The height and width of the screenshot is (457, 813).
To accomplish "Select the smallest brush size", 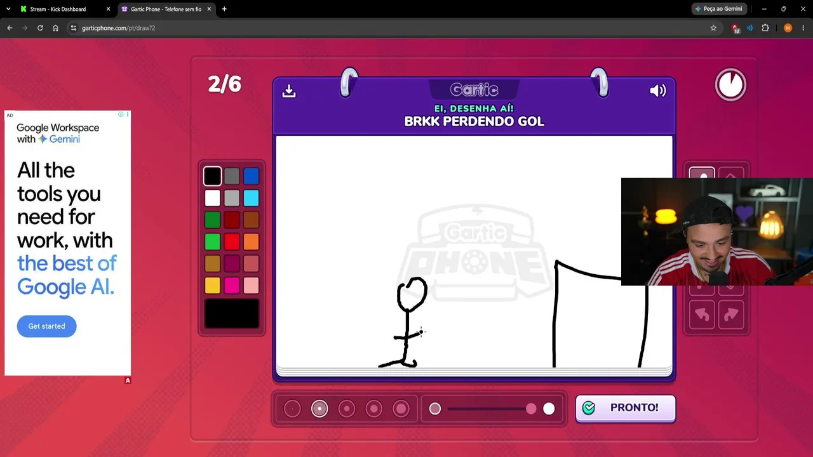I will [x=292, y=409].
